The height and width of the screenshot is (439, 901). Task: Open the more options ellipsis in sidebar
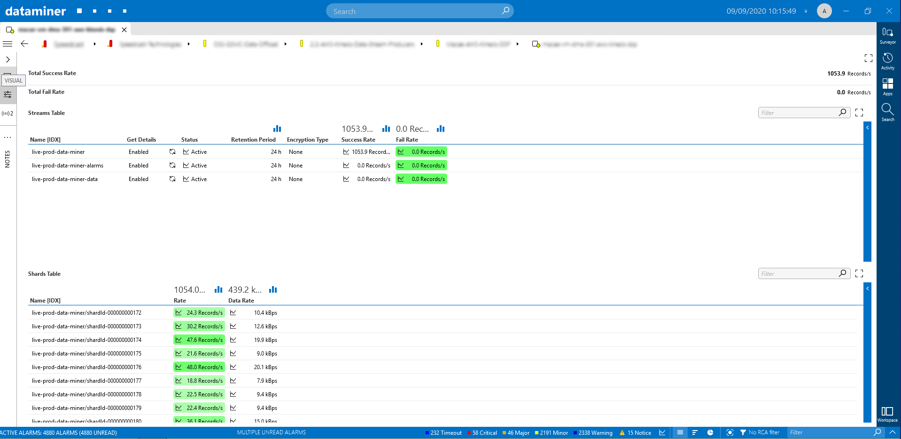click(8, 137)
